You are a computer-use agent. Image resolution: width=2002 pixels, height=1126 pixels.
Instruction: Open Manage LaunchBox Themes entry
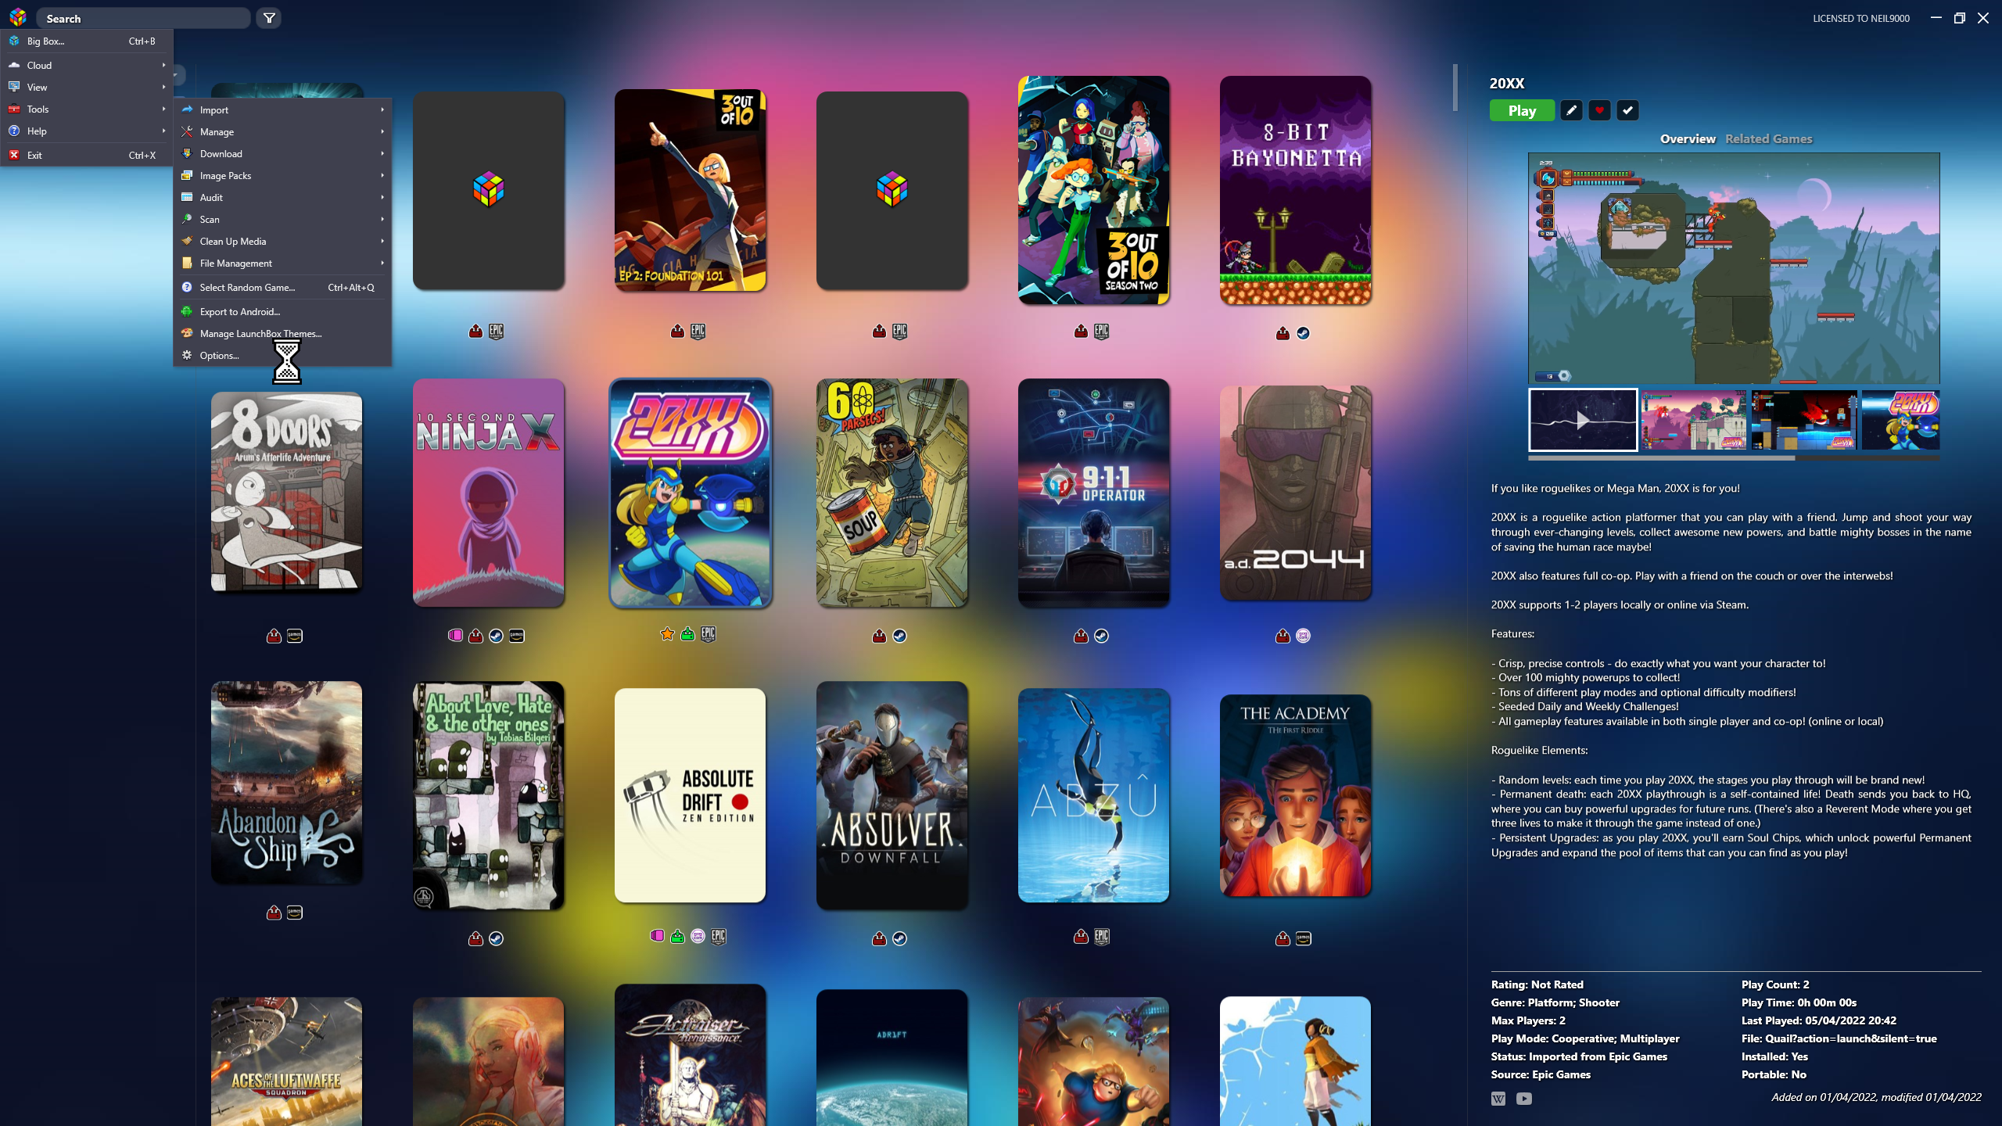pyautogui.click(x=282, y=333)
